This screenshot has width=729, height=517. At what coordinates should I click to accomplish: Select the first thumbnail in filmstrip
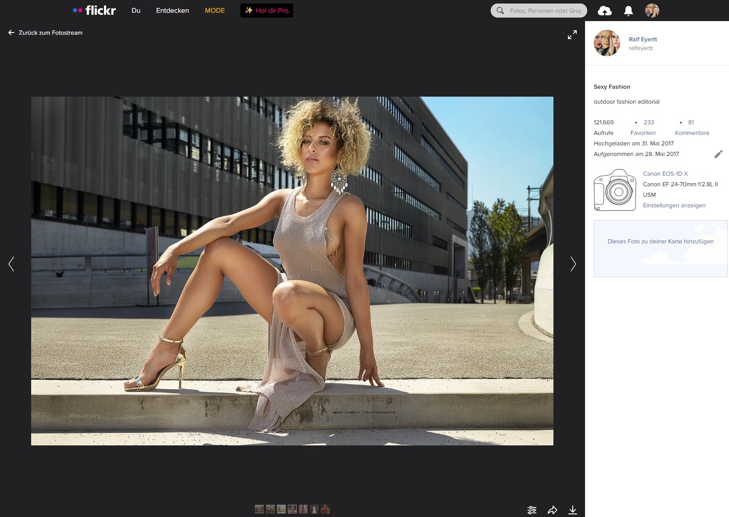[259, 509]
